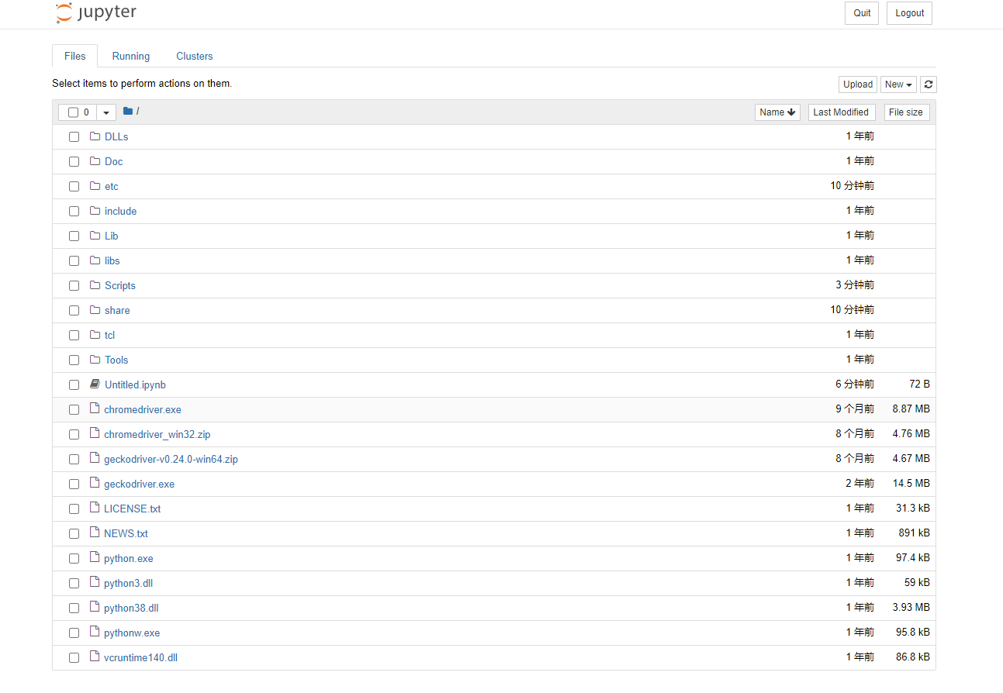Open the geckodriver-v0.24.0-win64.zip link
The image size is (1003, 693).
[171, 459]
